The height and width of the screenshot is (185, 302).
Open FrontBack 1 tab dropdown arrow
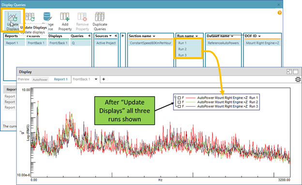click(x=96, y=79)
